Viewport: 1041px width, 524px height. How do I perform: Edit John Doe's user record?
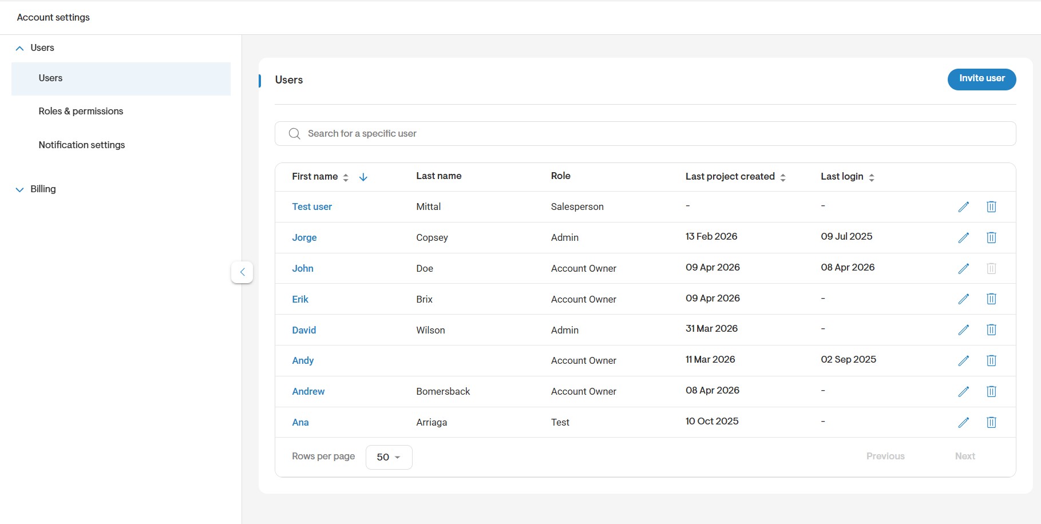coord(964,268)
